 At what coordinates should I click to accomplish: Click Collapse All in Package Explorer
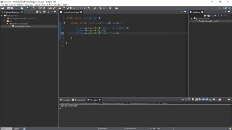[x=37, y=12]
